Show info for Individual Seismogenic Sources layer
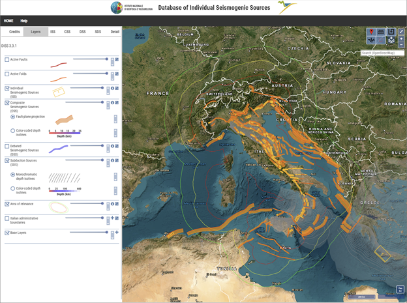The image size is (407, 303). 112,88
